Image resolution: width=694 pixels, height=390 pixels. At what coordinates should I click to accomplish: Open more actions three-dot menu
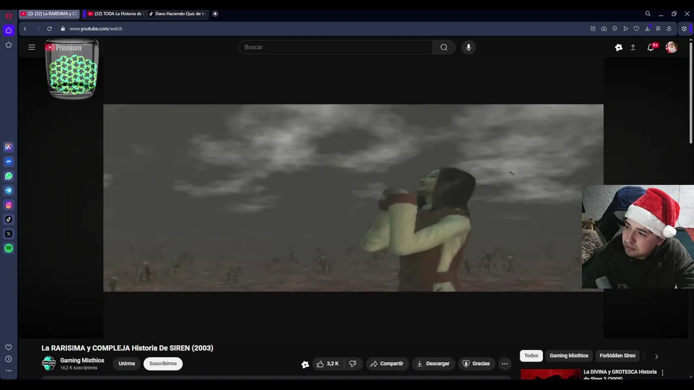(x=505, y=364)
